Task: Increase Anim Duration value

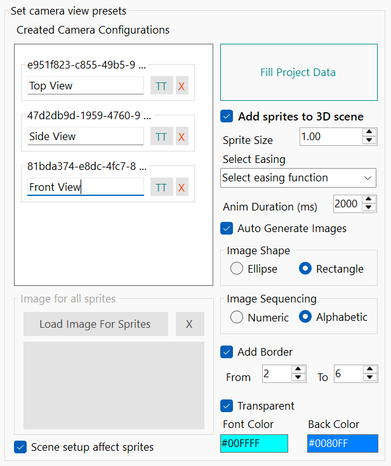Action: 369,200
